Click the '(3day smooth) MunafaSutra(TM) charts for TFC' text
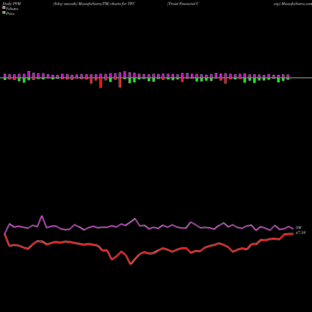Screen dimensions: 312x312 click(x=94, y=4)
